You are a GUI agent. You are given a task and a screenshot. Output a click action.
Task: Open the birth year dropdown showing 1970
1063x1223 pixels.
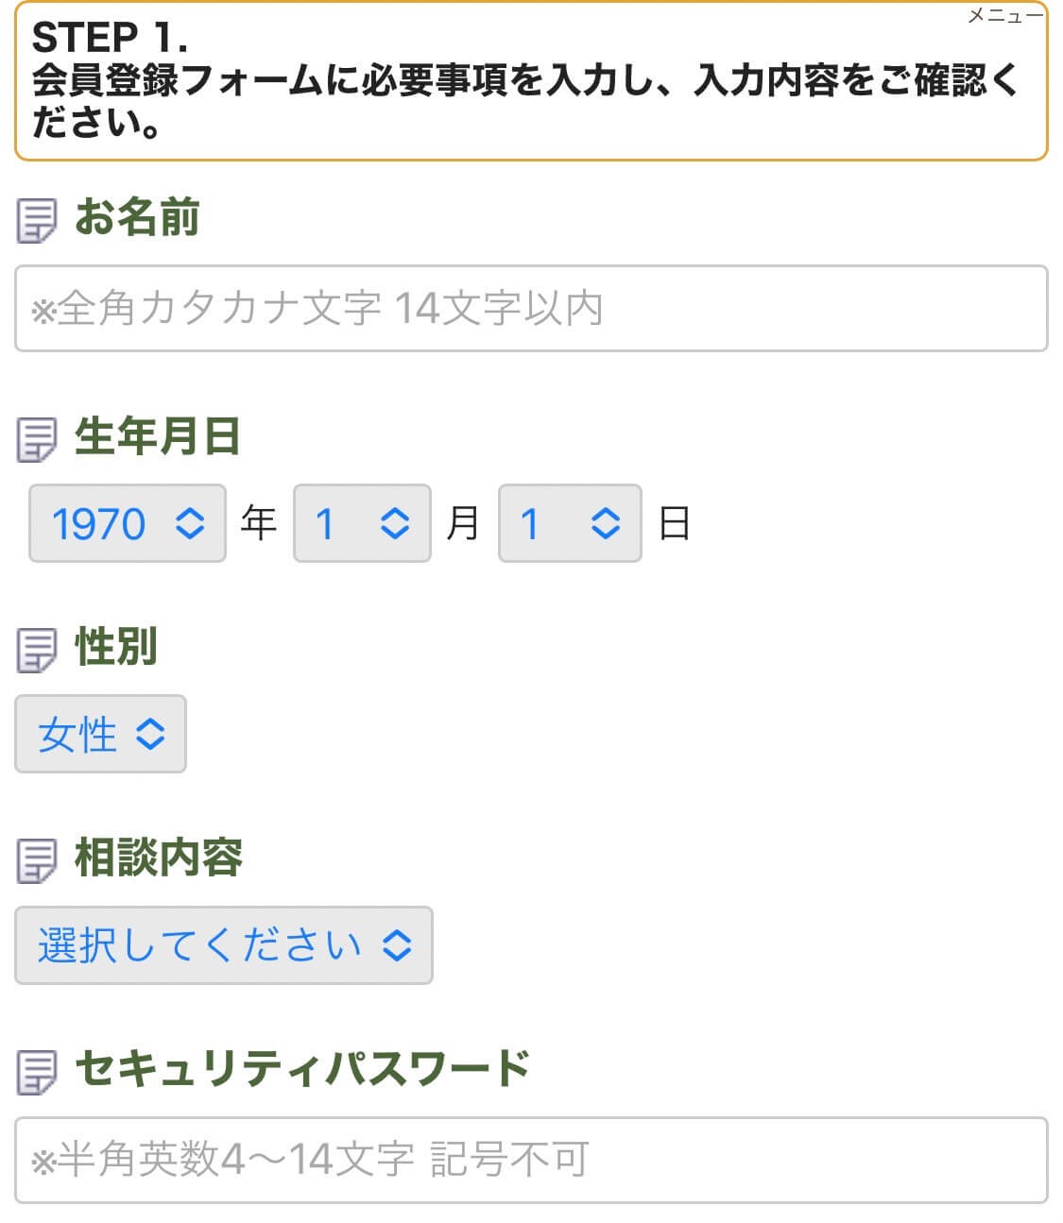[128, 523]
